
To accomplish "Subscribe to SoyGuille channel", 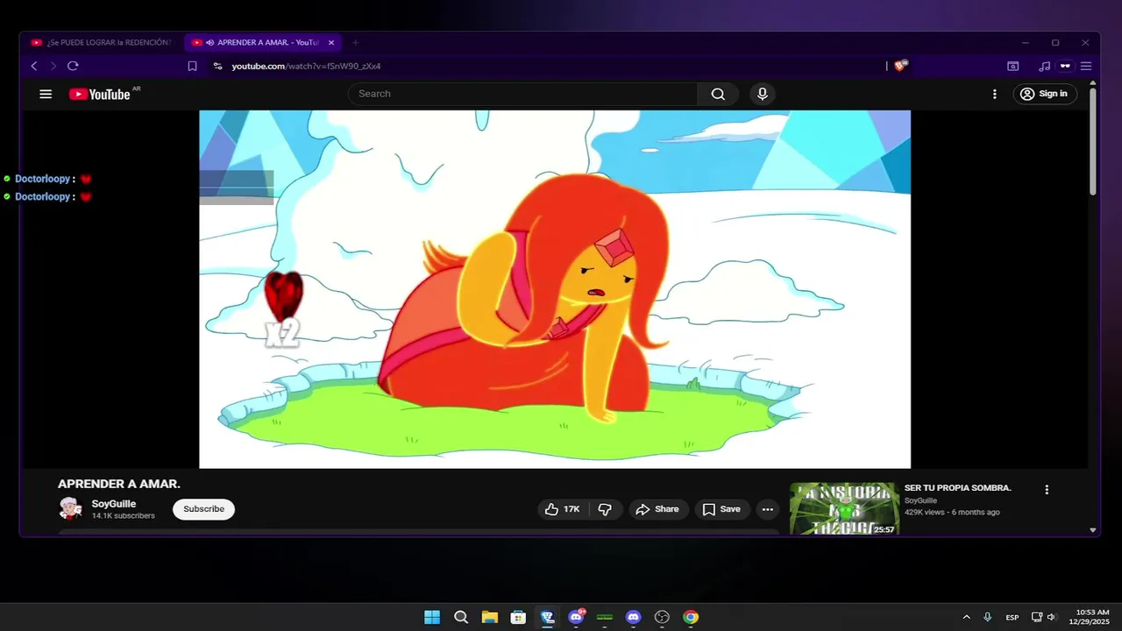I will (203, 509).
